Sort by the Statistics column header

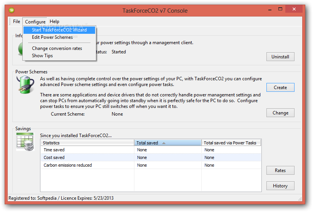coord(87,143)
